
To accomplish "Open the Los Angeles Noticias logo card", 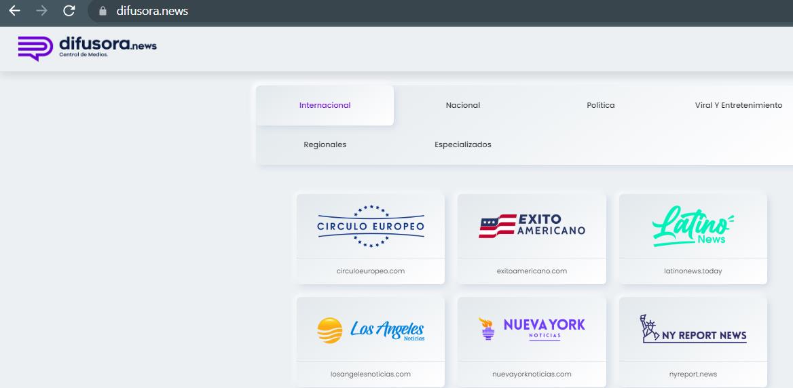I will point(371,330).
